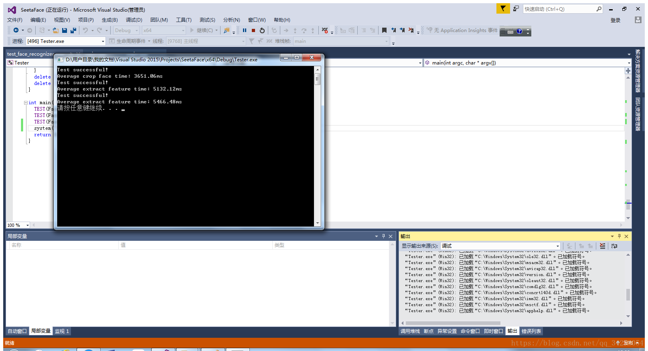Open the Debug configuration dropdown
Viewport: 648px width, 351px height.
click(x=126, y=30)
